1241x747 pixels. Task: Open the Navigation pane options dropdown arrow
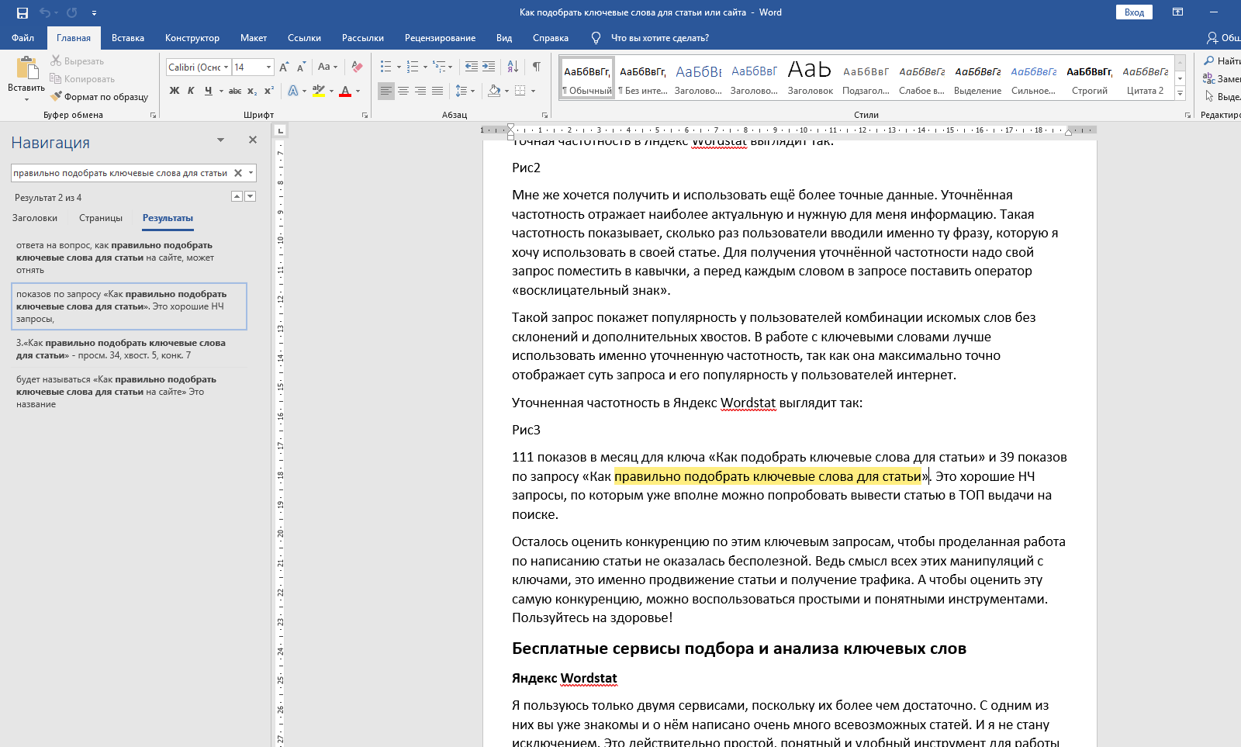(220, 140)
